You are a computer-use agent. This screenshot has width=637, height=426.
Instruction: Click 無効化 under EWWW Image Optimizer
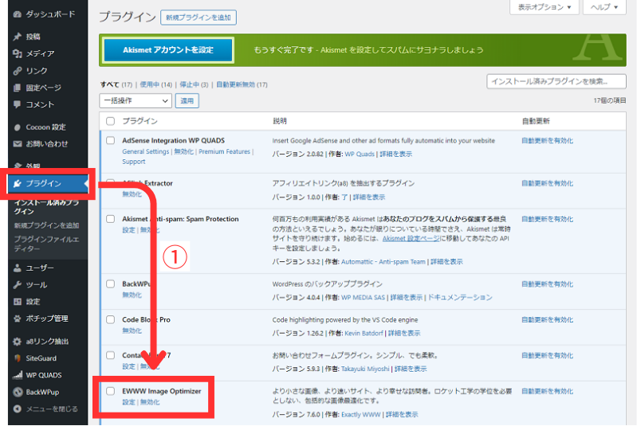point(150,402)
